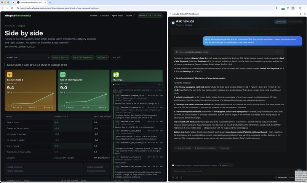Screen dimensions: 307x183
Task: Switch to User Mode toggle
Action: click(x=281, y=22)
